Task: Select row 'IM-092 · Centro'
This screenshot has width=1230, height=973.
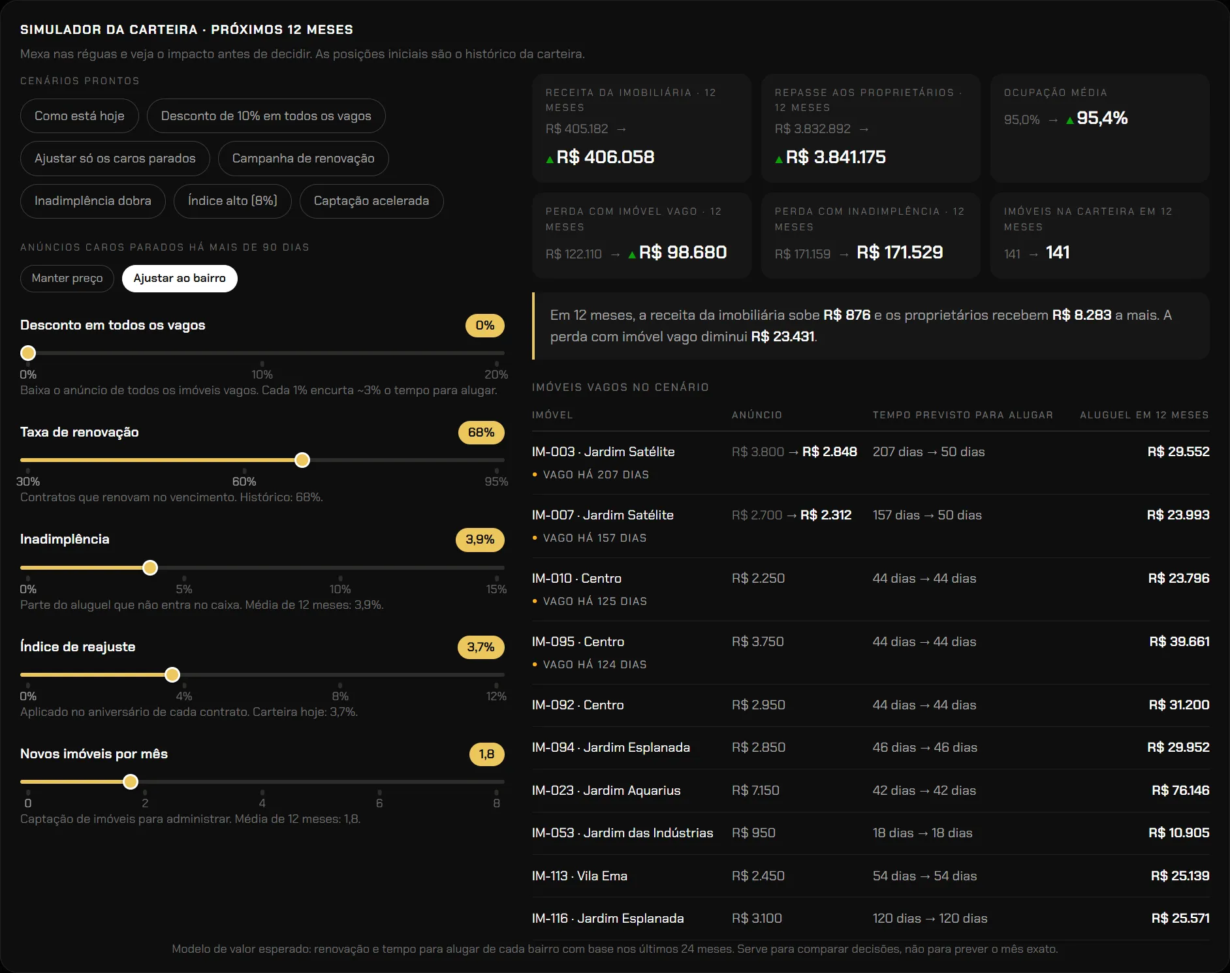Action: pyautogui.click(x=870, y=705)
